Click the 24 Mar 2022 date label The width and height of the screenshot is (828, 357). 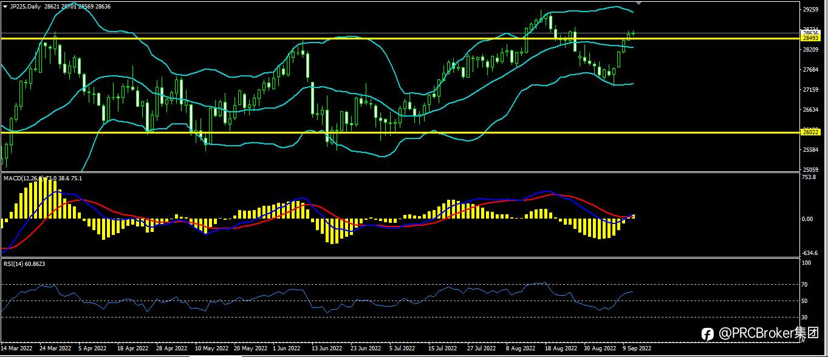pyautogui.click(x=55, y=349)
